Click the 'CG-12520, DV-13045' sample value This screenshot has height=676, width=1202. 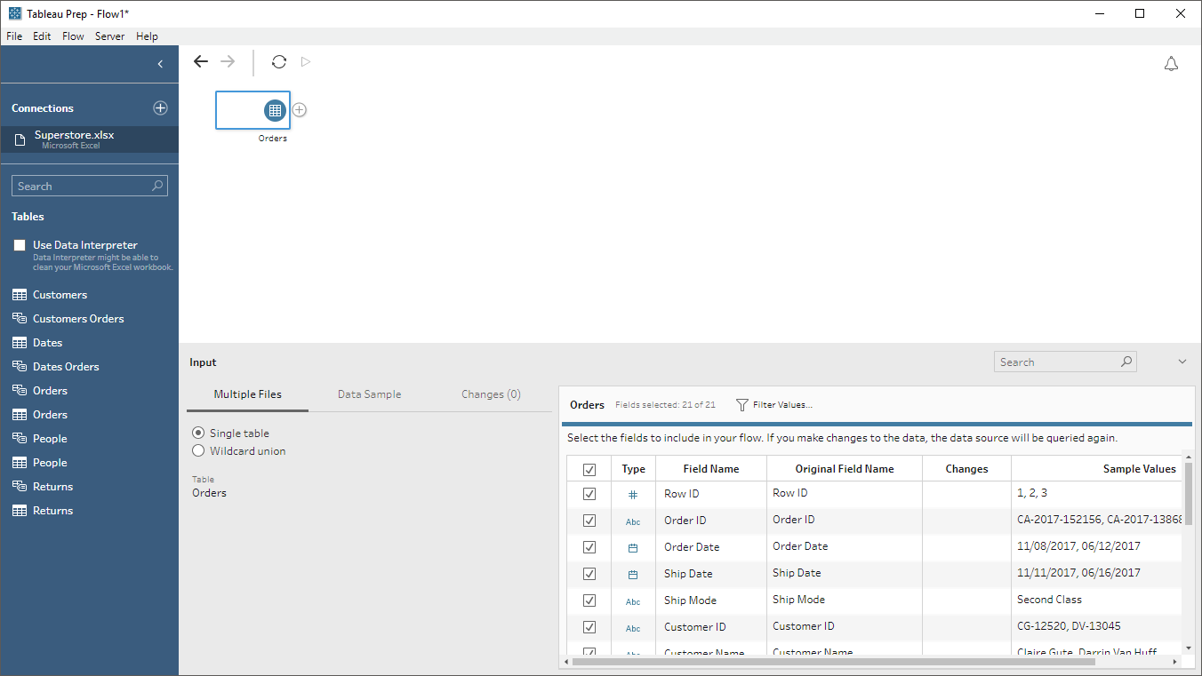point(1069,626)
